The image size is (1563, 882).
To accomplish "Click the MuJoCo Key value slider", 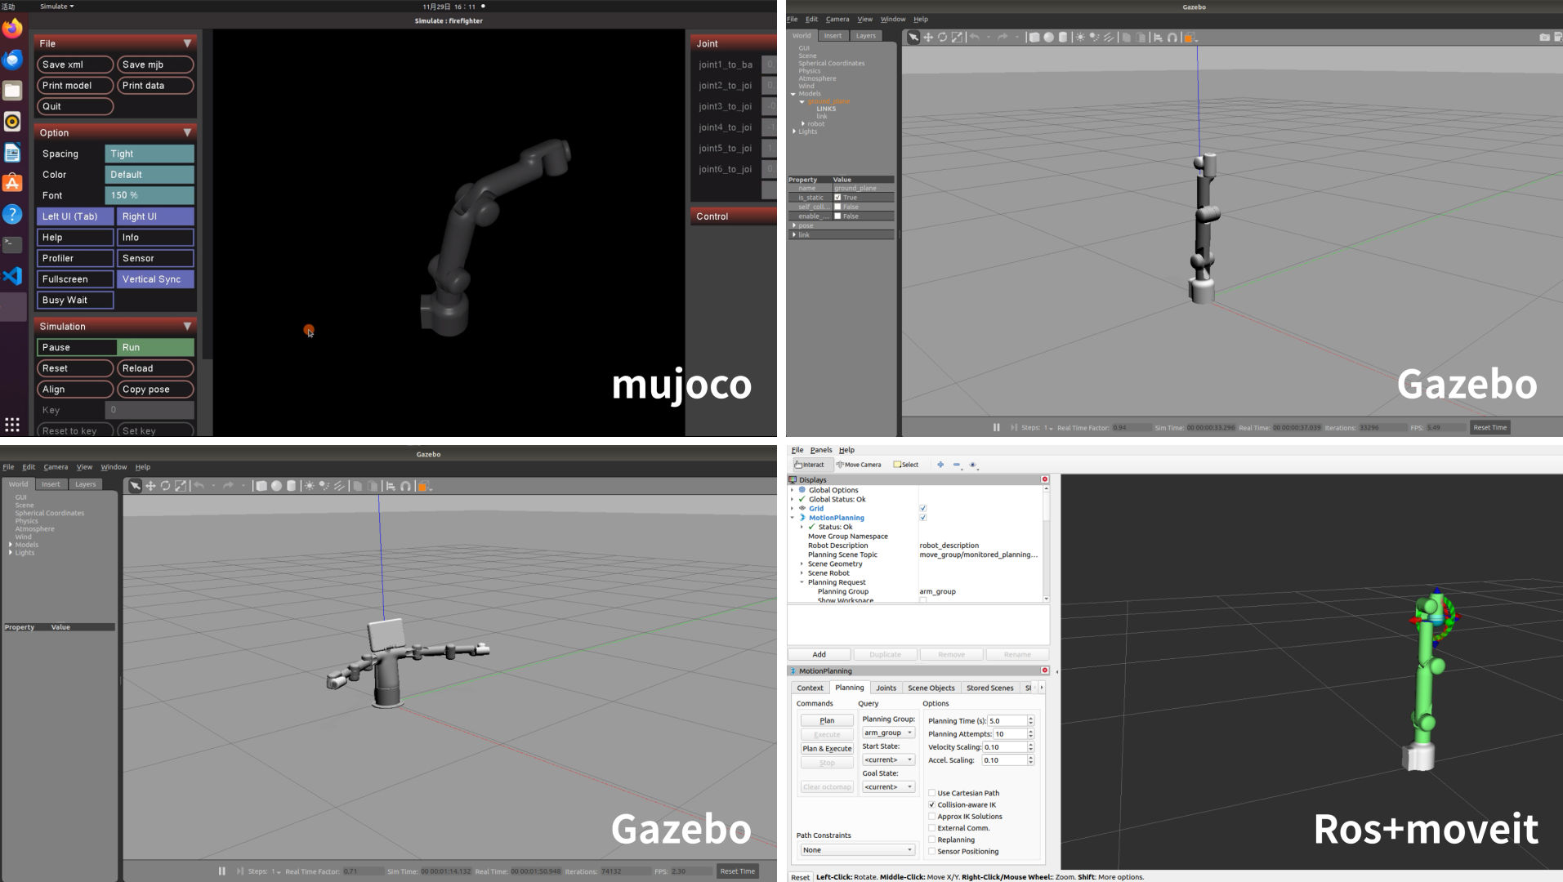I will [x=150, y=410].
